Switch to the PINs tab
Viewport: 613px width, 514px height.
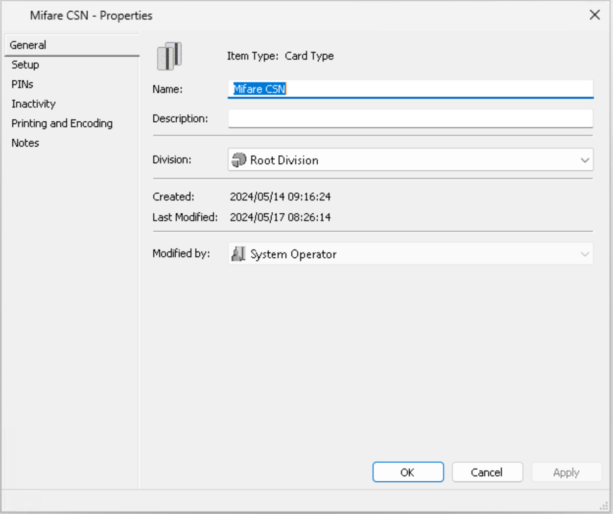pos(23,84)
